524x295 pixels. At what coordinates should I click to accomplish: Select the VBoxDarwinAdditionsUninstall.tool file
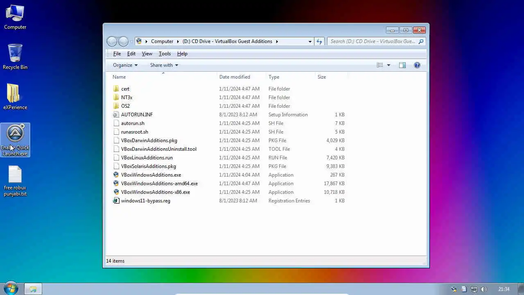pos(159,149)
